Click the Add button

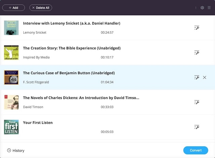click(x=14, y=8)
